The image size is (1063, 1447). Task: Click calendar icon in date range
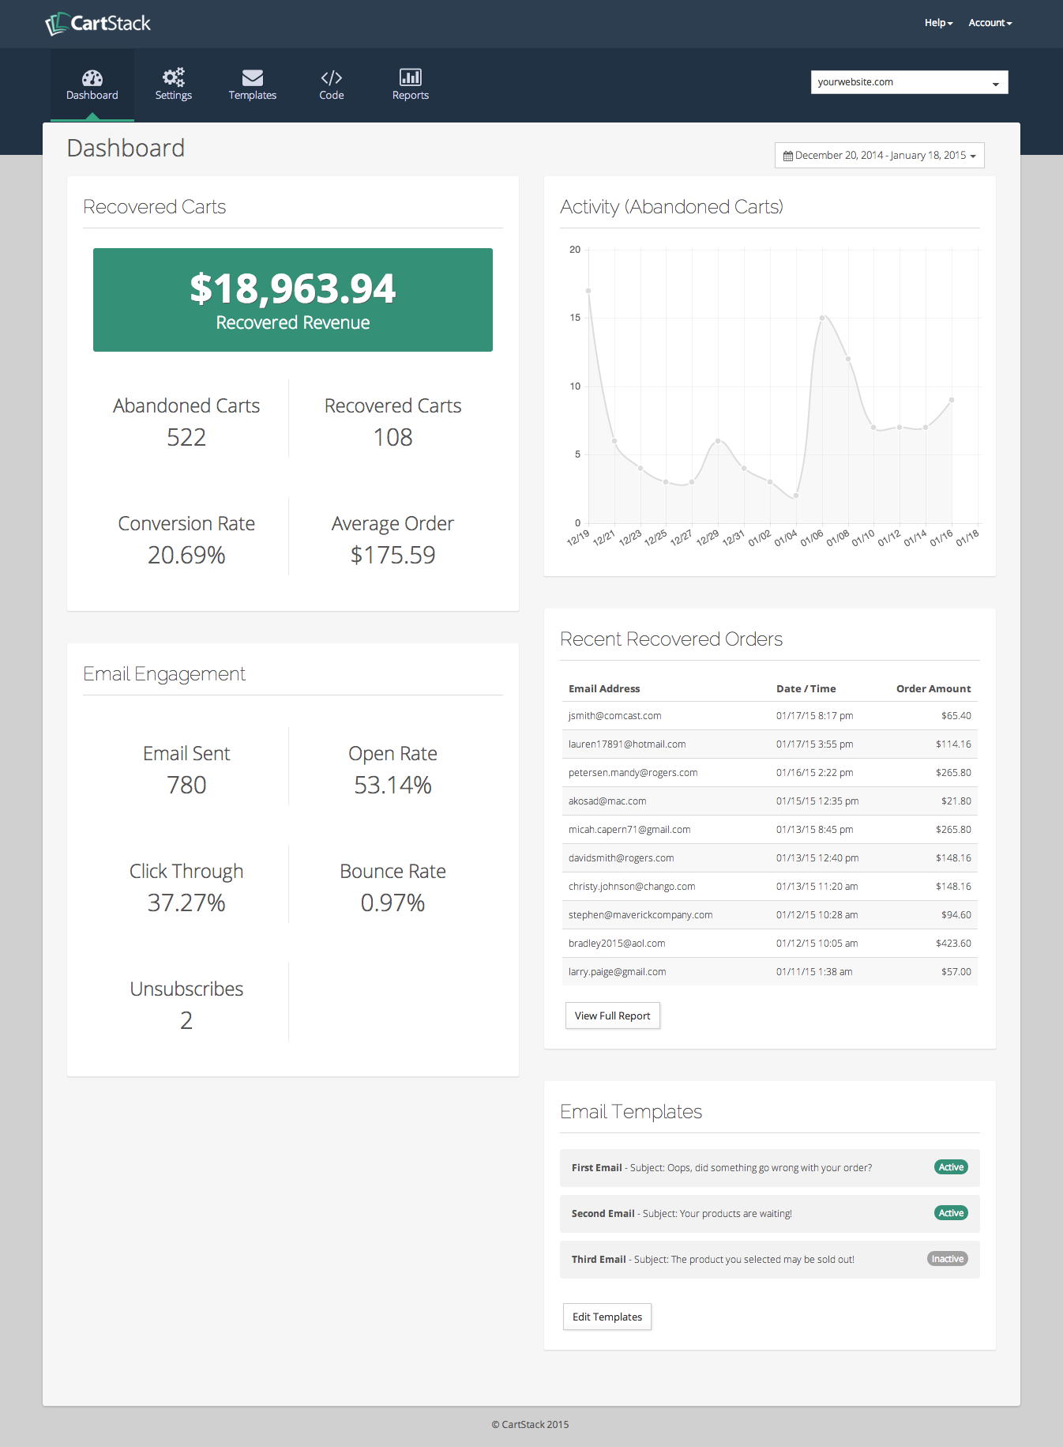[x=787, y=156]
